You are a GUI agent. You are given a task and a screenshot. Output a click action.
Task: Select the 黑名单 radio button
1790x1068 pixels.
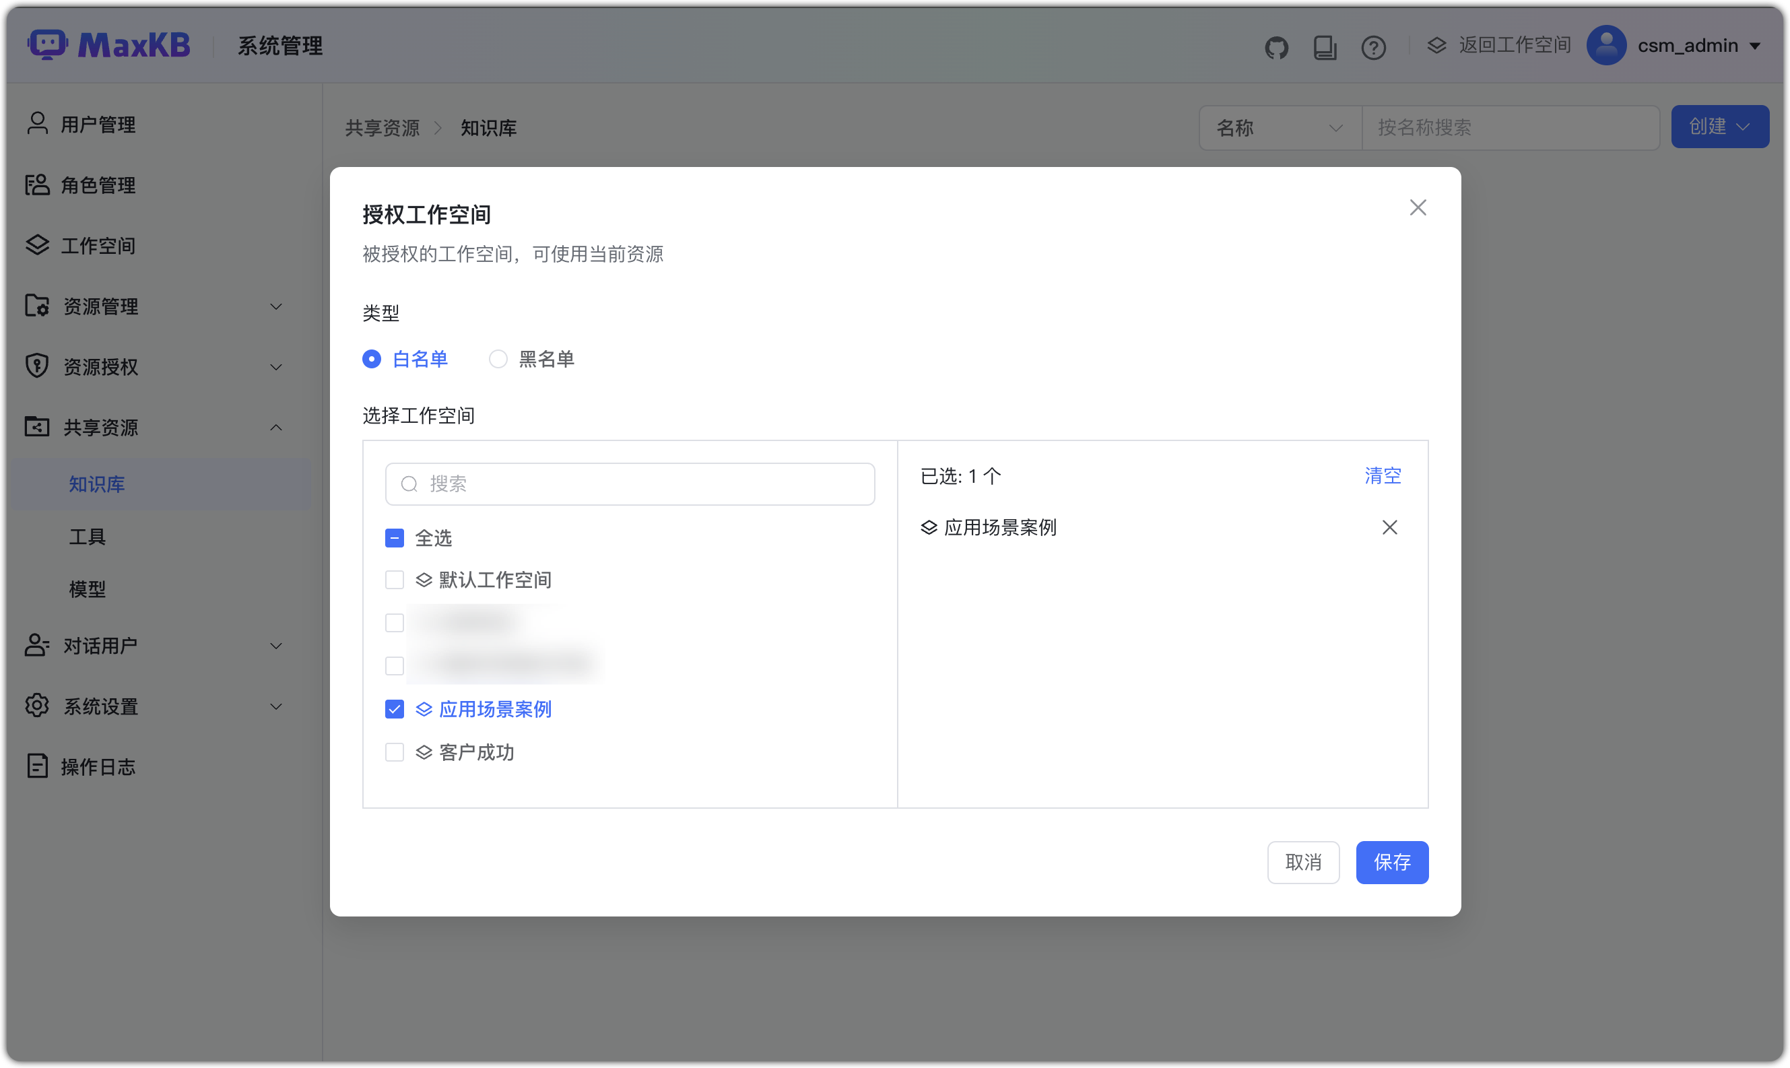[x=498, y=358]
